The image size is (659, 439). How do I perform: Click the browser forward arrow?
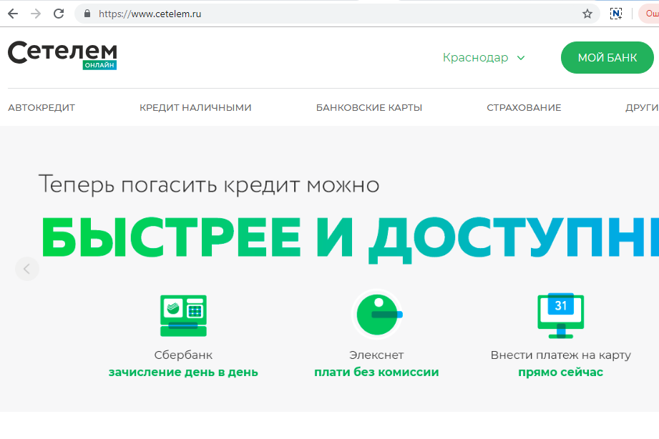pos(36,14)
